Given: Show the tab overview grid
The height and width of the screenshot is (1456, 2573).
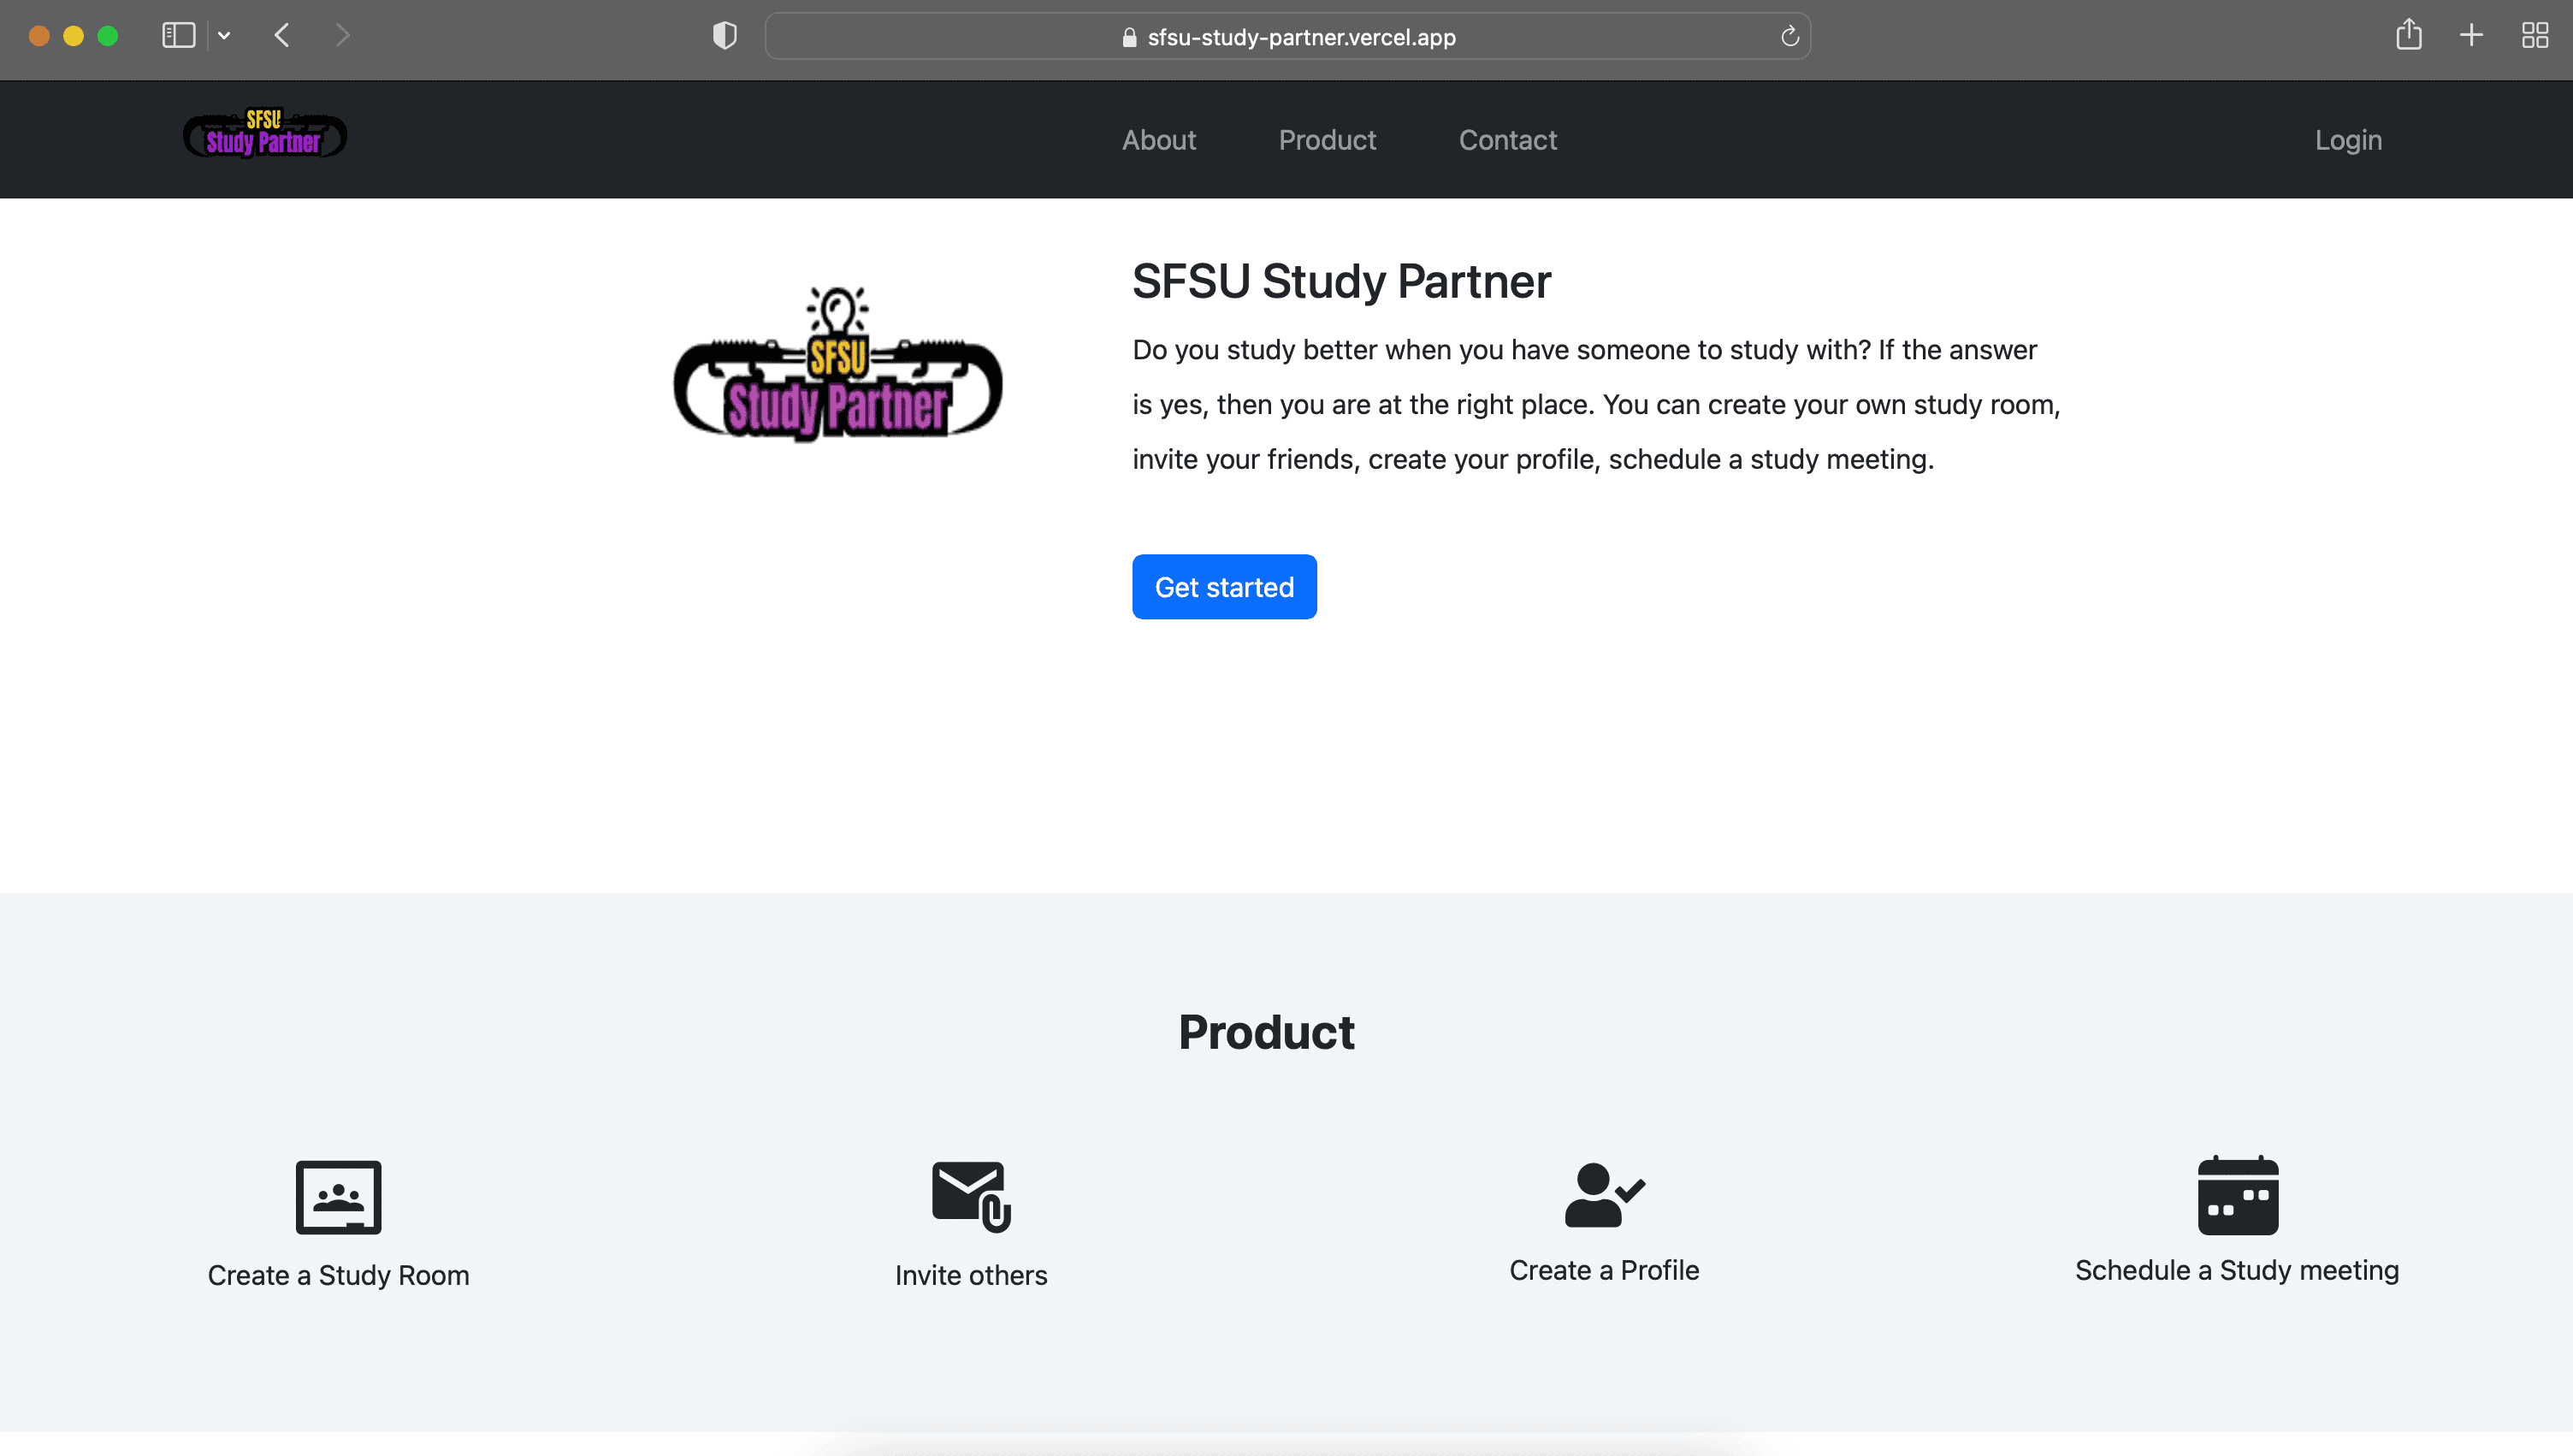Looking at the screenshot, I should pyautogui.click(x=2534, y=36).
